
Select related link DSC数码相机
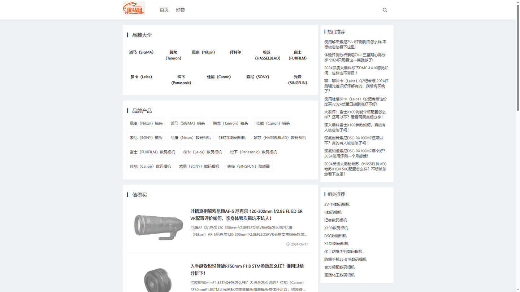[x=335, y=236]
